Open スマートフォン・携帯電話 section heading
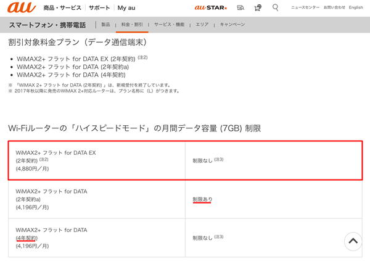Image resolution: width=370 pixels, height=261 pixels. [x=47, y=25]
